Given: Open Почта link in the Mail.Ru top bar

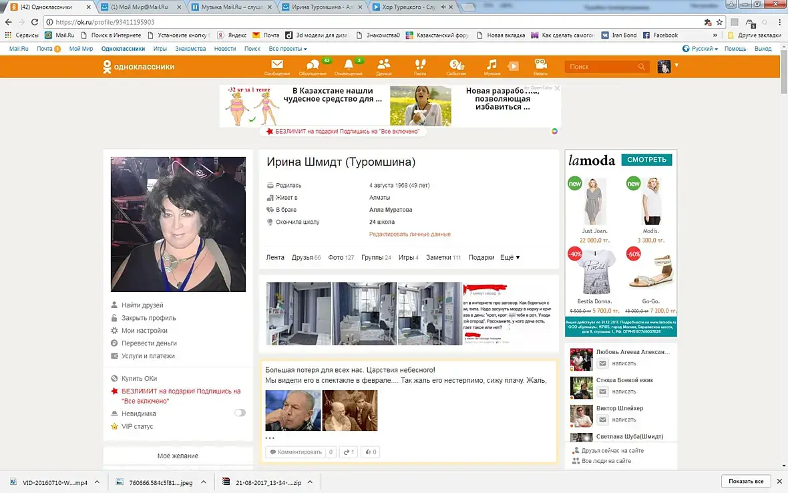Looking at the screenshot, I should 44,49.
